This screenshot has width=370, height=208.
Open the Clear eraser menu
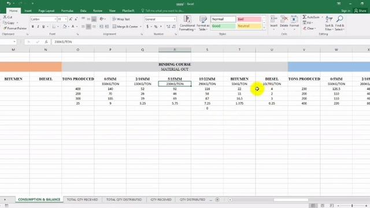click(x=309, y=28)
